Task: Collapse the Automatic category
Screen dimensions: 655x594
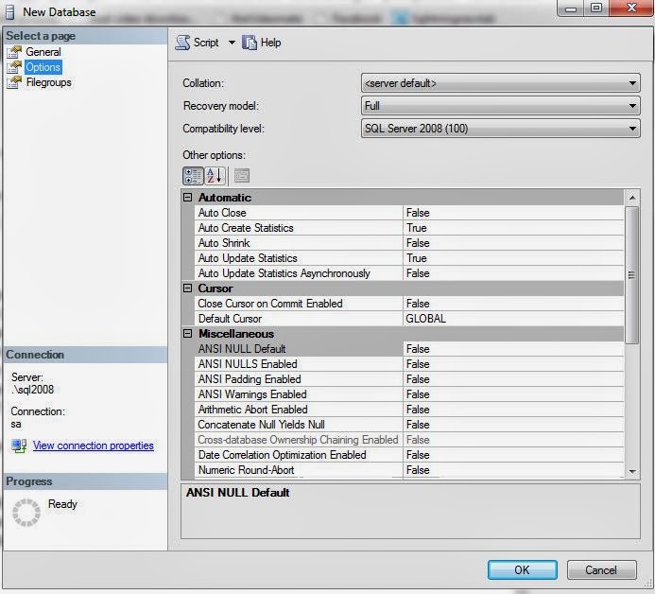Action: click(187, 198)
